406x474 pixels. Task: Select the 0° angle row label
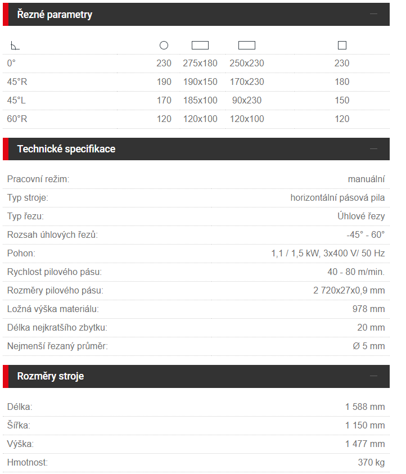point(11,63)
